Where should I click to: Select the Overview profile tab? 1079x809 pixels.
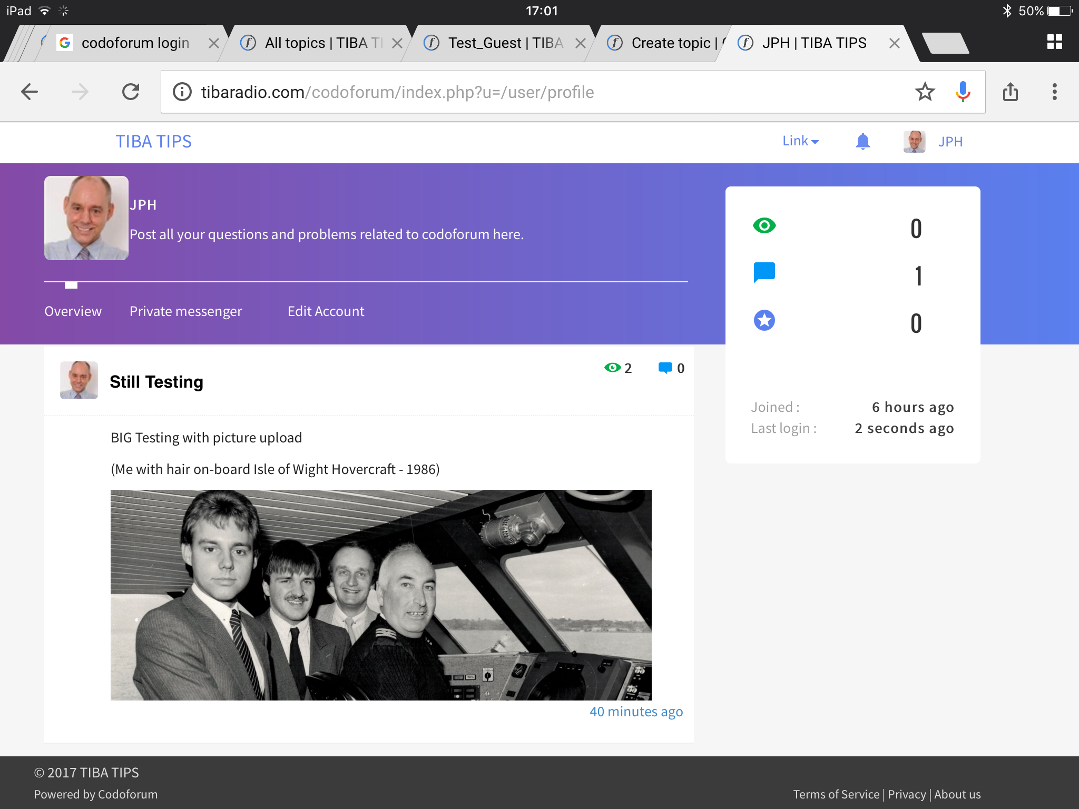[x=73, y=311]
